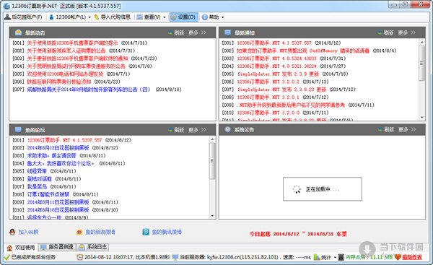Image resolution: width=433 pixels, height=265 pixels.
Task: Click the 加入QQ群 link
Action: (x=28, y=232)
